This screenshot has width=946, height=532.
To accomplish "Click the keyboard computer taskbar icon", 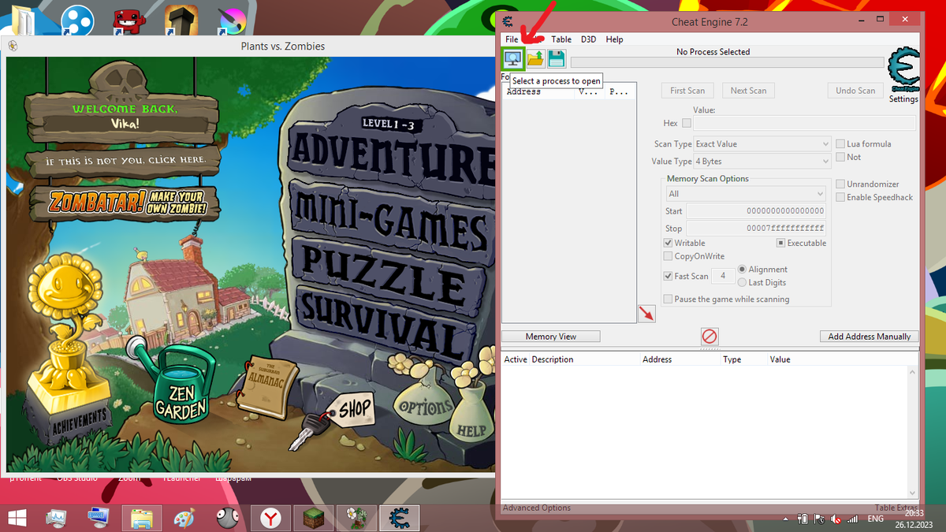I will tap(99, 518).
